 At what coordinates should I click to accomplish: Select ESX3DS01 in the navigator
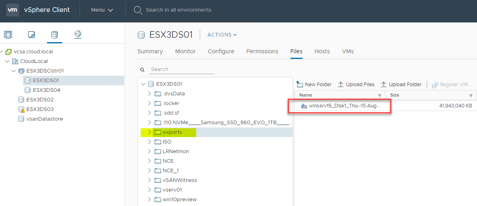[46, 81]
